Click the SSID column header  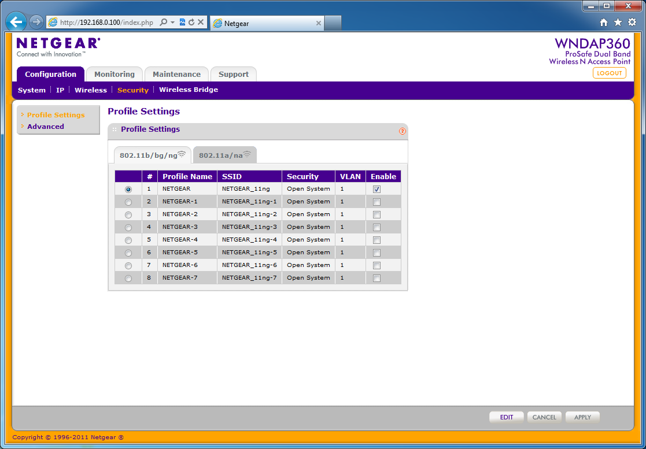[x=250, y=177]
